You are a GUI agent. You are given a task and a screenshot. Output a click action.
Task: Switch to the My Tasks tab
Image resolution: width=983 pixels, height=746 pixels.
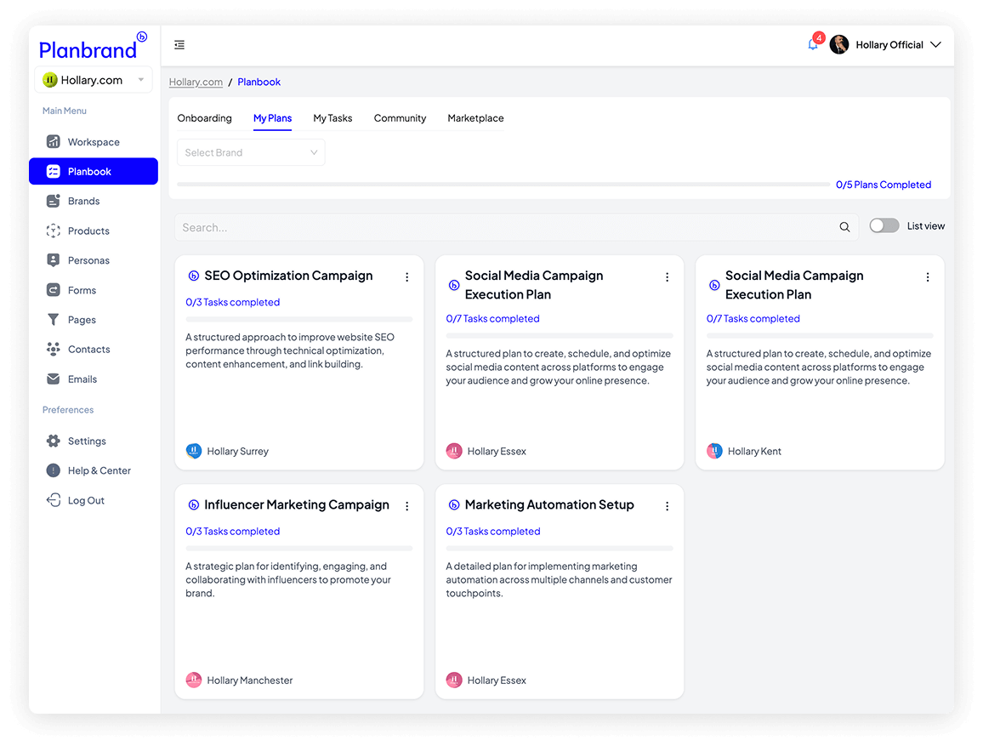332,118
